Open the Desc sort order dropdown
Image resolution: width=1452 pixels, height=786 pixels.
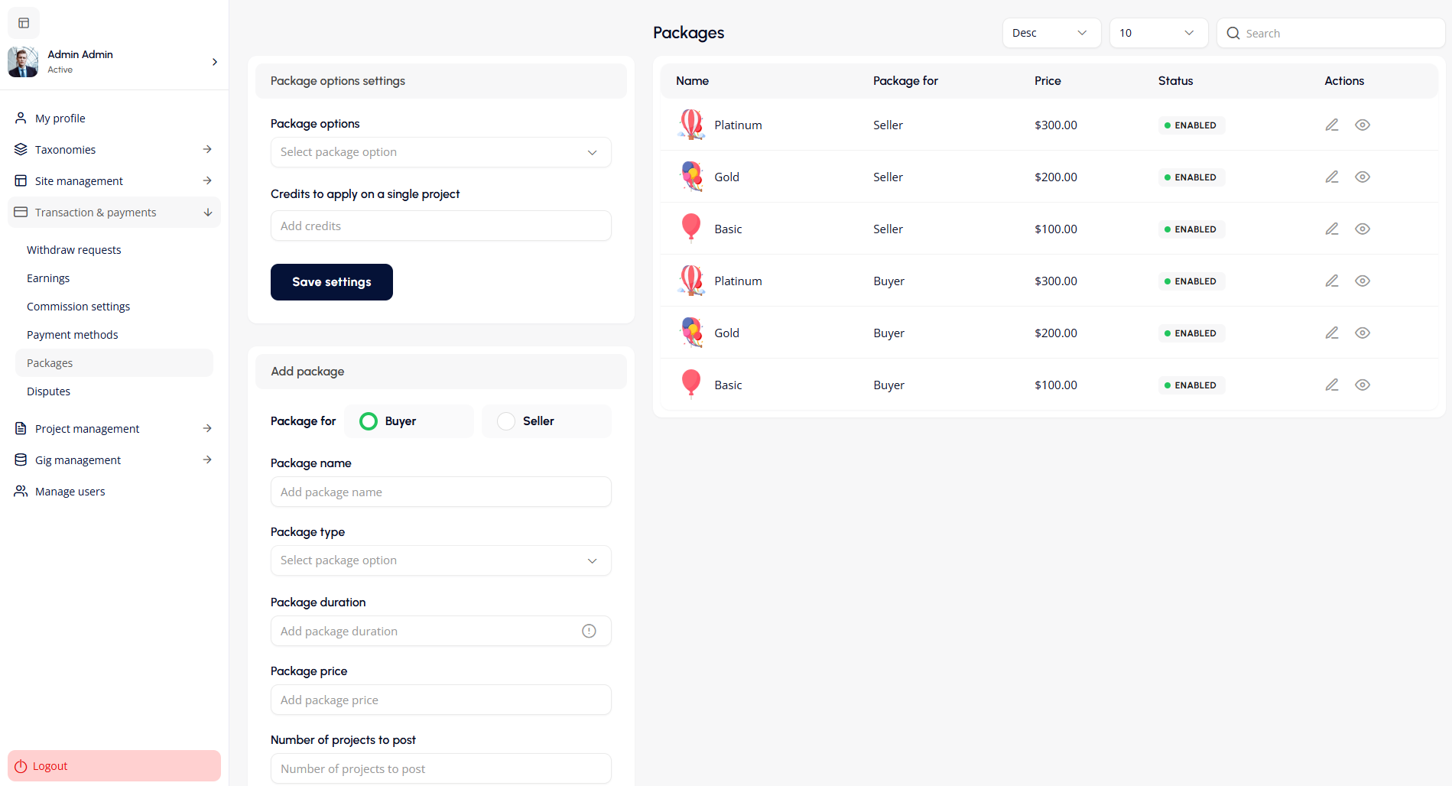tap(1051, 33)
